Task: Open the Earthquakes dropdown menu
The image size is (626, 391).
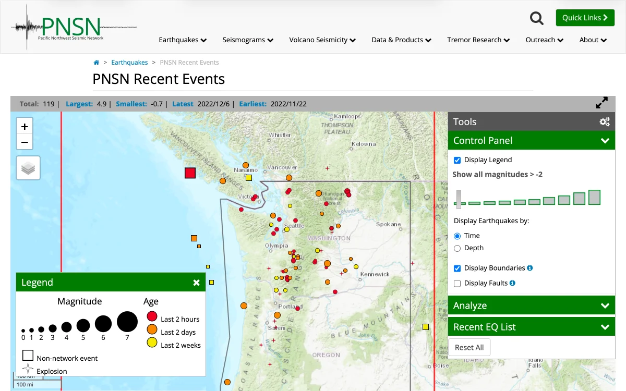Action: point(183,40)
